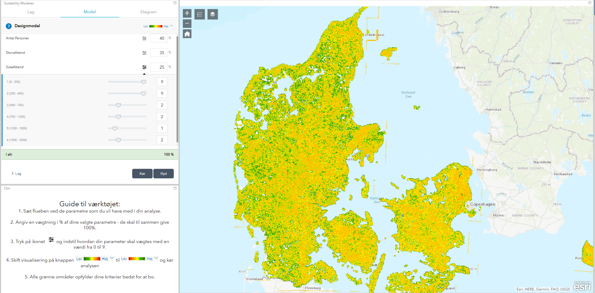
Task: Edit value field for class 6 (1500 - 2000)
Action: tap(162, 140)
